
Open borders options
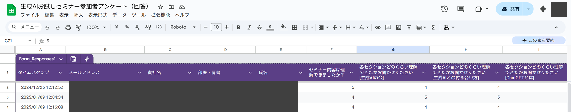point(294,27)
